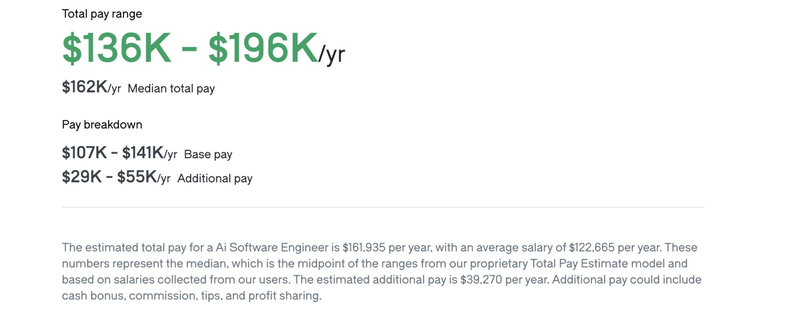Click the "Pay breakdown" heading
This screenshot has width=800, height=314.
(102, 125)
